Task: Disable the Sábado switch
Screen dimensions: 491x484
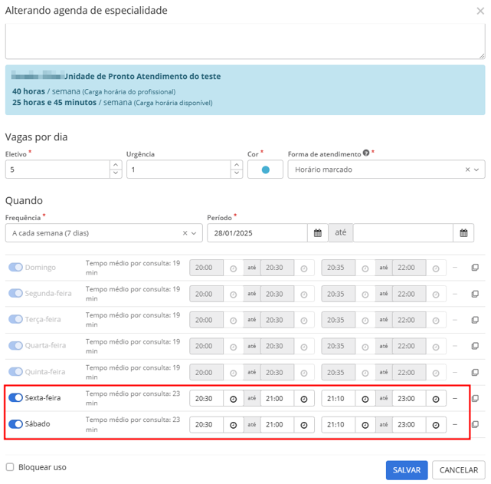Action: pyautogui.click(x=15, y=424)
